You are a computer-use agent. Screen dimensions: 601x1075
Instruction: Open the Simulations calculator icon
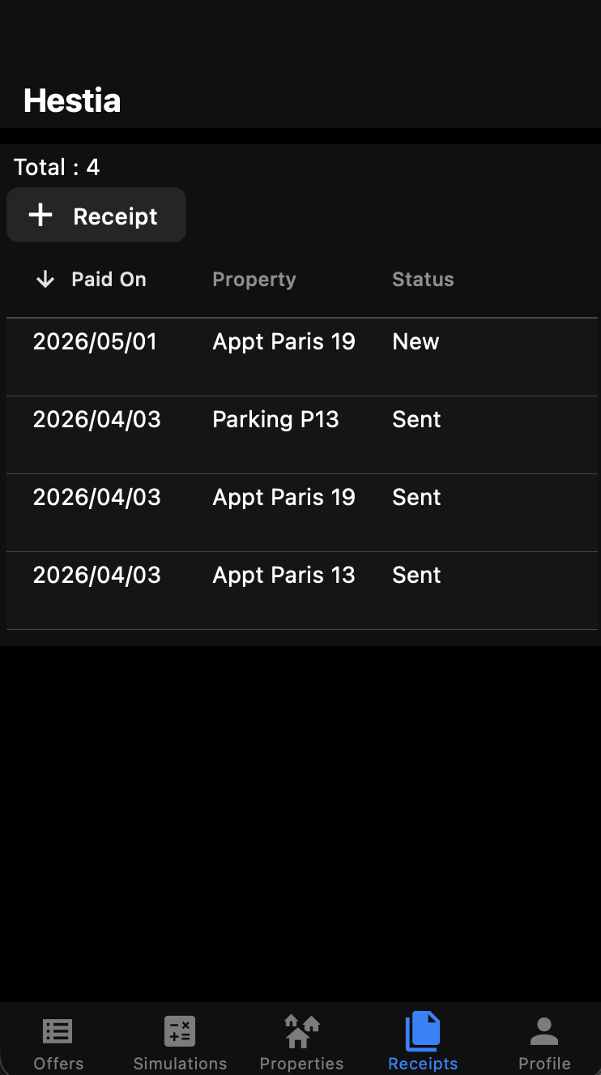180,1032
